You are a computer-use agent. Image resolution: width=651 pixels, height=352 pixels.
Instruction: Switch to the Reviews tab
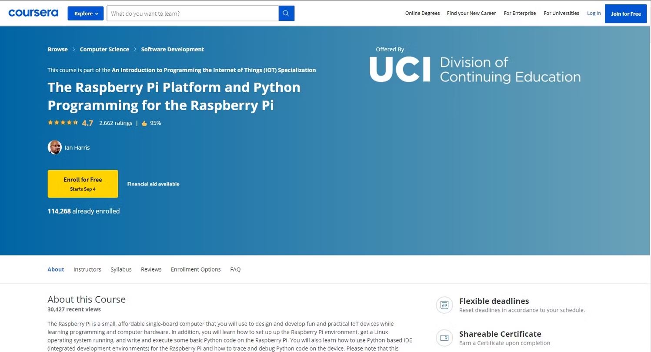[151, 269]
